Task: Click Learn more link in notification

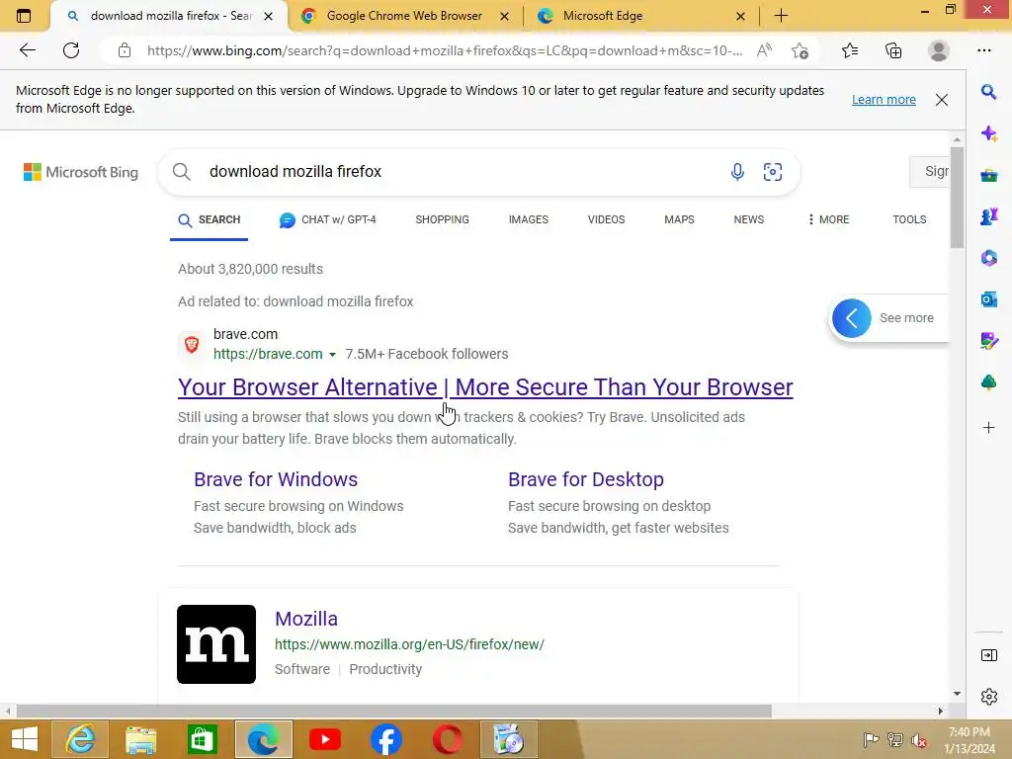Action: pos(884,100)
